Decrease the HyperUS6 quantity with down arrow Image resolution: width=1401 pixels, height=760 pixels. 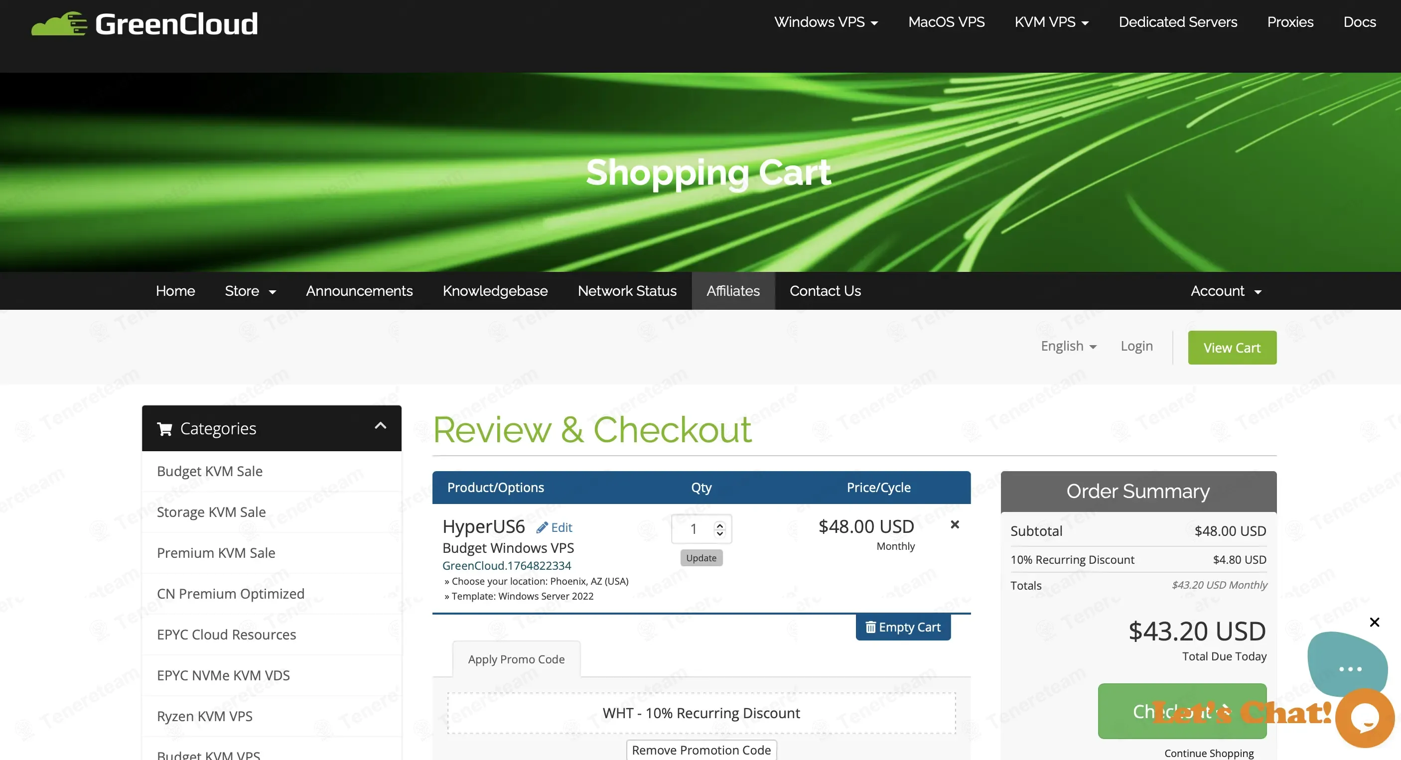719,533
